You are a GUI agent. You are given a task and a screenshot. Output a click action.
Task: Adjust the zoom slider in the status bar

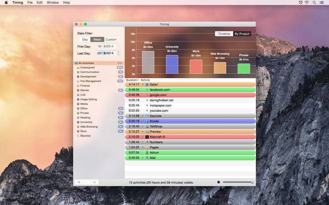(238, 182)
